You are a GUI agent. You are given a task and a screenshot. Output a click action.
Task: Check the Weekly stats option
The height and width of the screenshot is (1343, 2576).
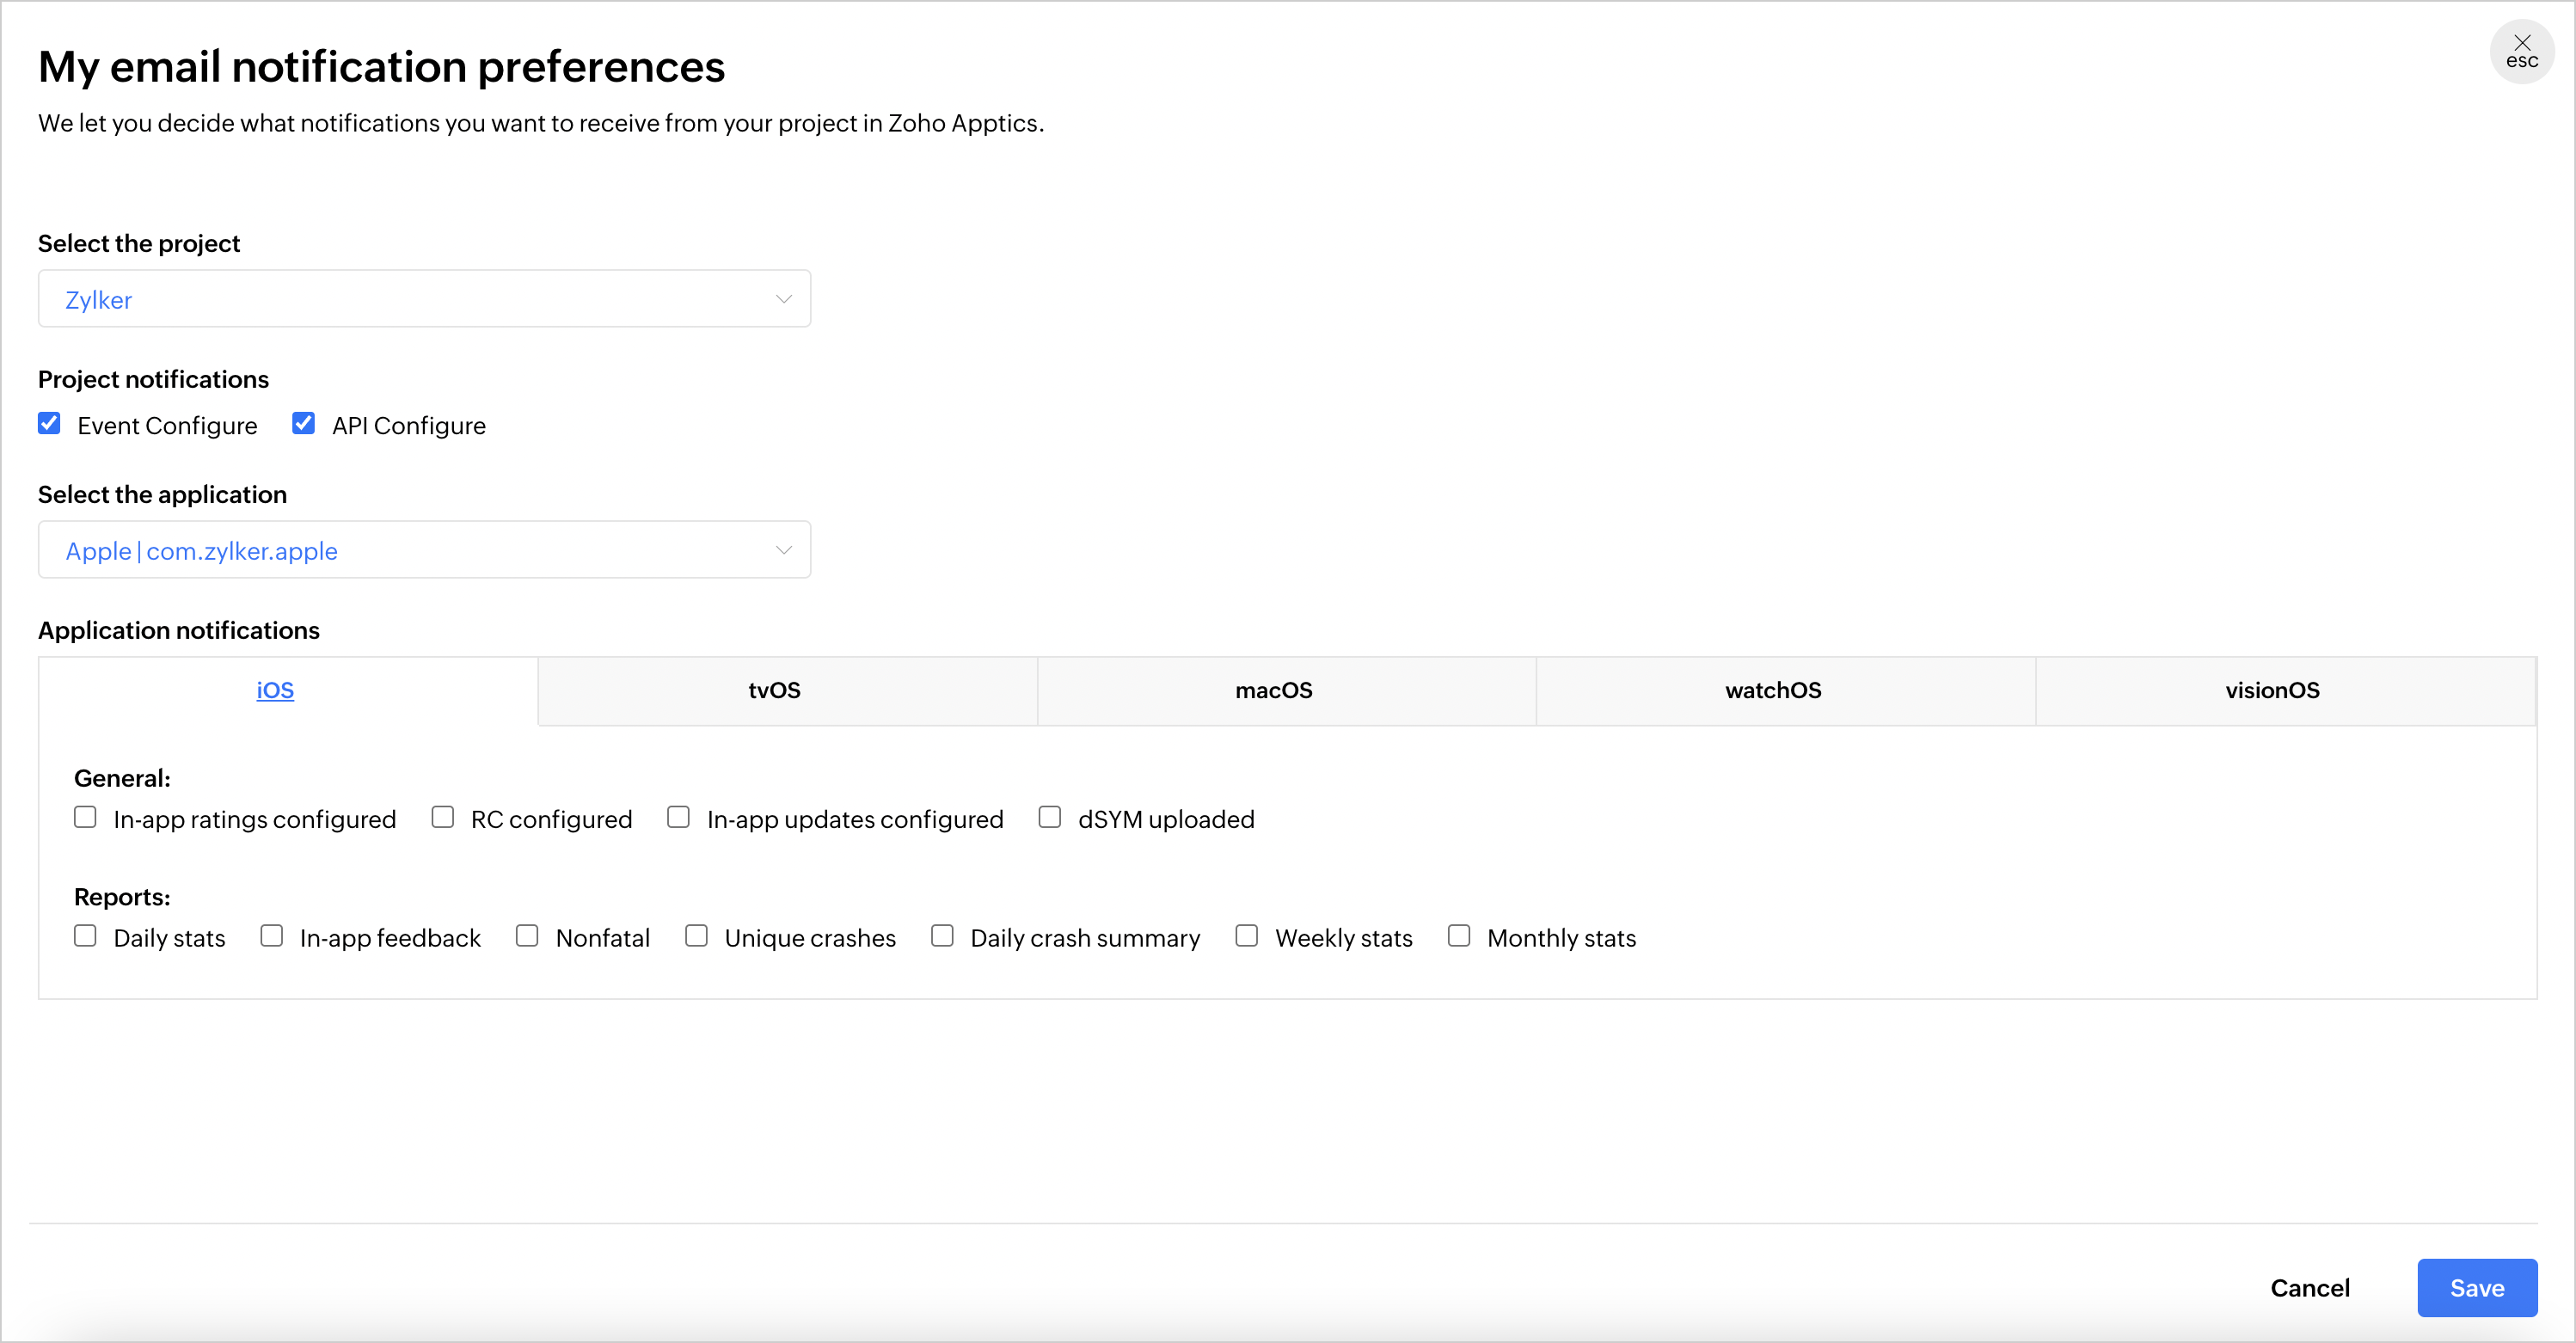[x=1247, y=936]
